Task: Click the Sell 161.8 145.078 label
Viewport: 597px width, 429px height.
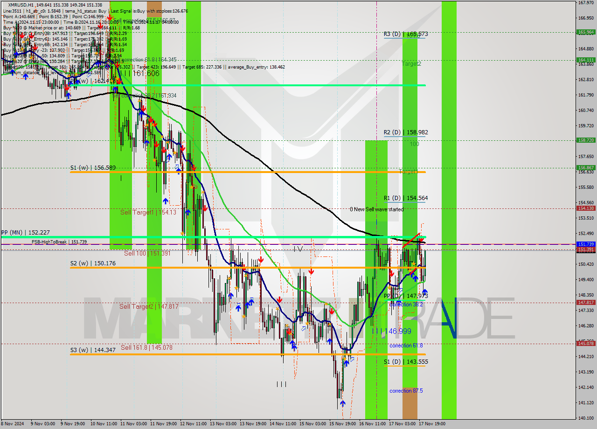Action: click(x=146, y=347)
